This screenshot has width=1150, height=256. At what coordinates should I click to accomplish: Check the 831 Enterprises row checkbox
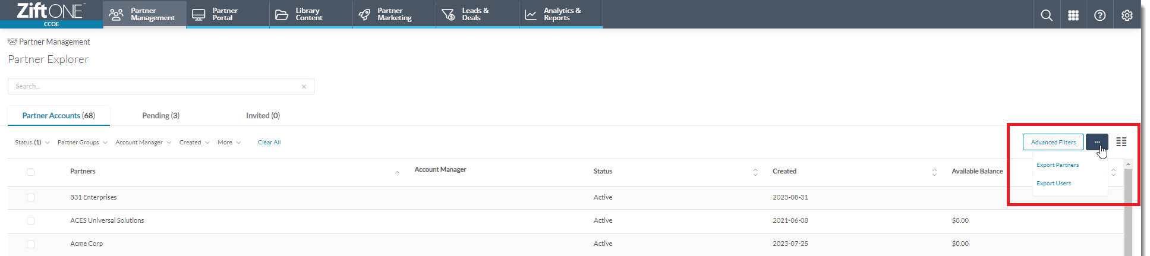[30, 197]
